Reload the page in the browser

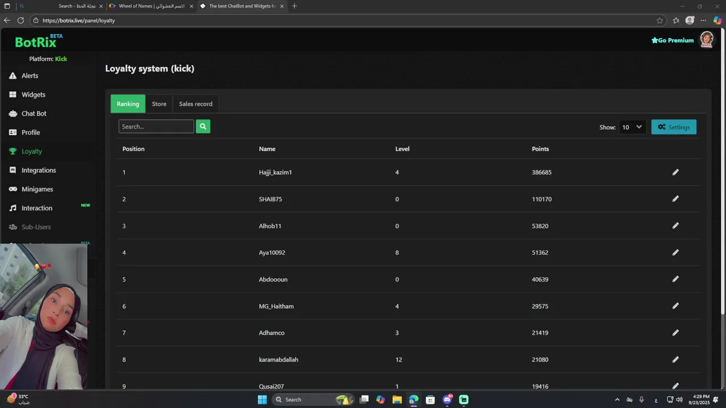click(x=20, y=20)
